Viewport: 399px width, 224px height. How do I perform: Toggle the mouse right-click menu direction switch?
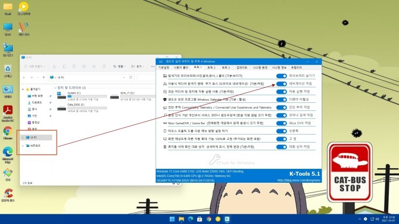281,131
